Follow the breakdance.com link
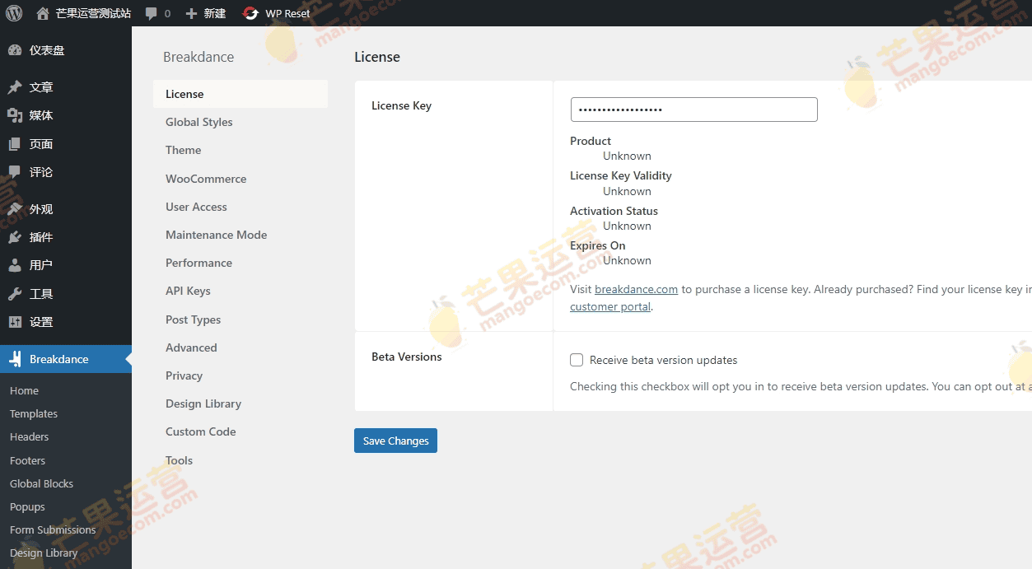The width and height of the screenshot is (1032, 569). click(636, 289)
